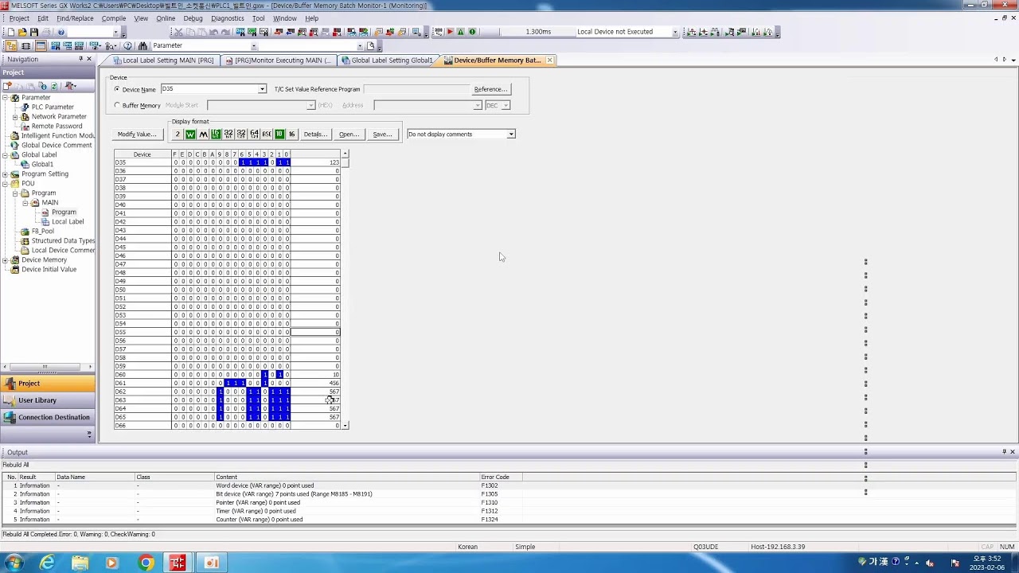Screen dimensions: 1019x573
Task: Select the decimal 10 display format
Action: coord(279,134)
